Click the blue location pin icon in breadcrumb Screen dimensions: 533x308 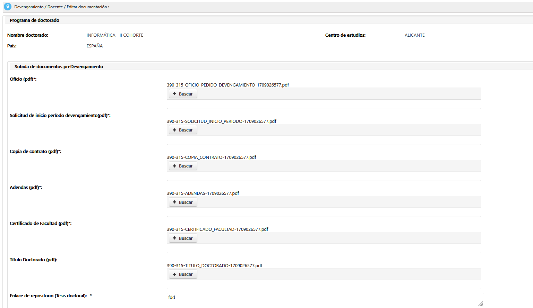pos(8,7)
